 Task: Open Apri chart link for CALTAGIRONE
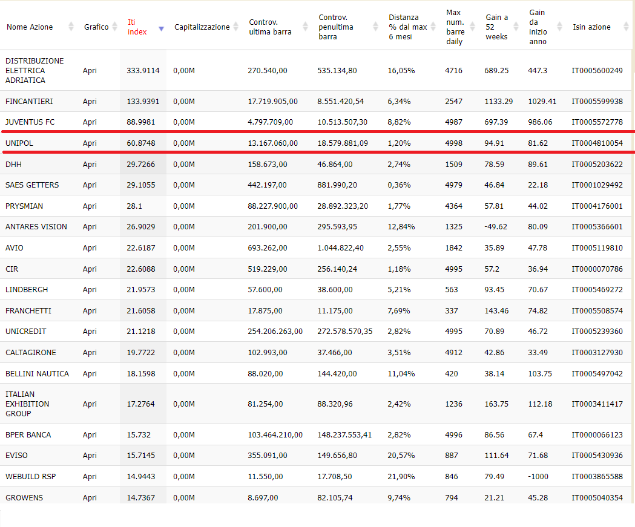(x=90, y=353)
